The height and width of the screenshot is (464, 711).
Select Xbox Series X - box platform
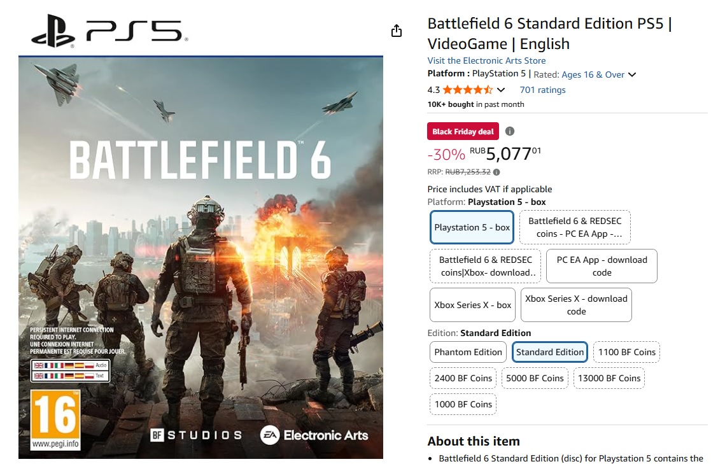coord(472,305)
